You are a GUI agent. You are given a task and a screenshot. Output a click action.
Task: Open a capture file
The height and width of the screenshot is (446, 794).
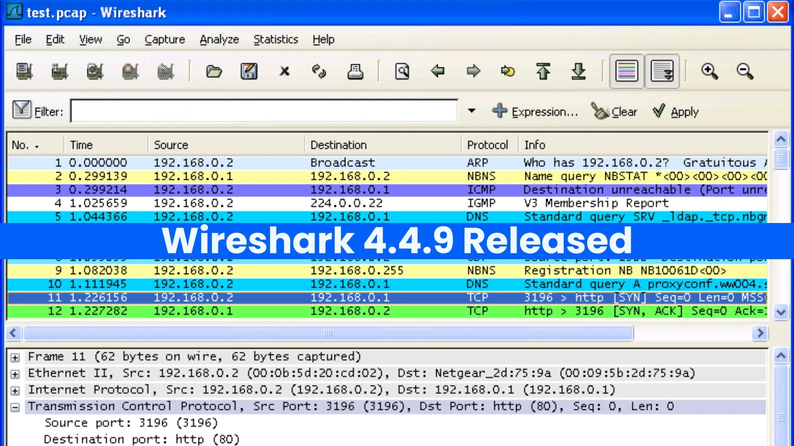(214, 71)
